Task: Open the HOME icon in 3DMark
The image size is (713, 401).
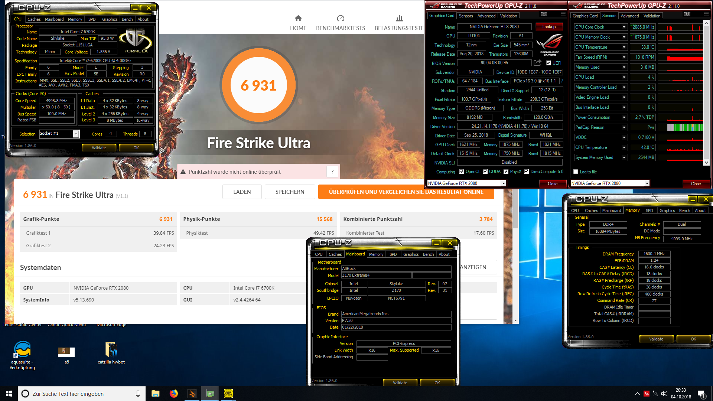Action: [x=298, y=18]
